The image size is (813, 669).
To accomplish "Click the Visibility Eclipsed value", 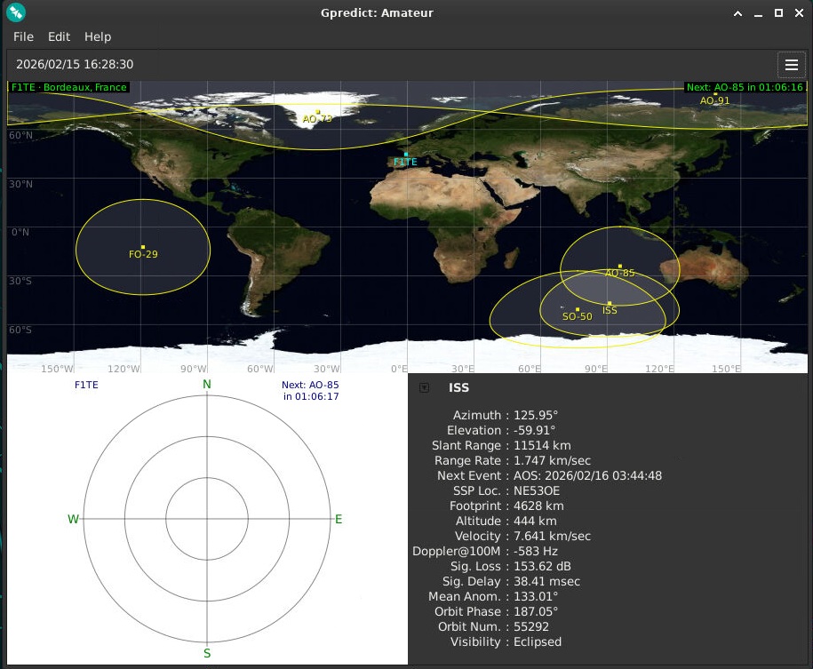I will tap(537, 641).
